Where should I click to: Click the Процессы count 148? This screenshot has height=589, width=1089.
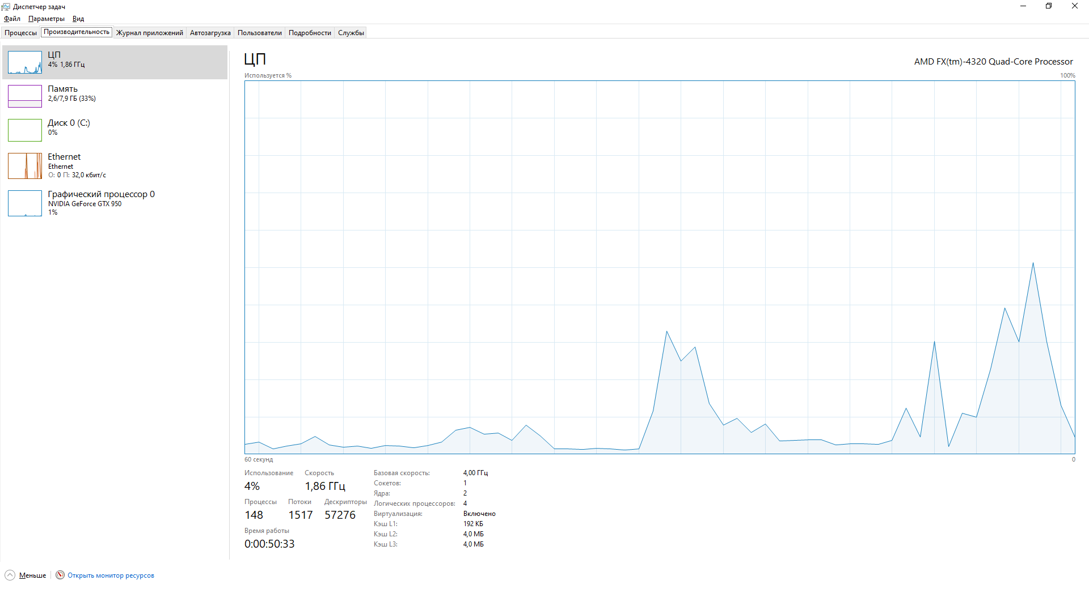point(254,515)
